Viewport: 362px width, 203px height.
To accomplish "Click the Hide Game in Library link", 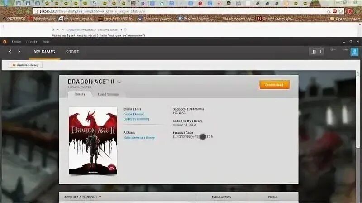I will 139,138.
